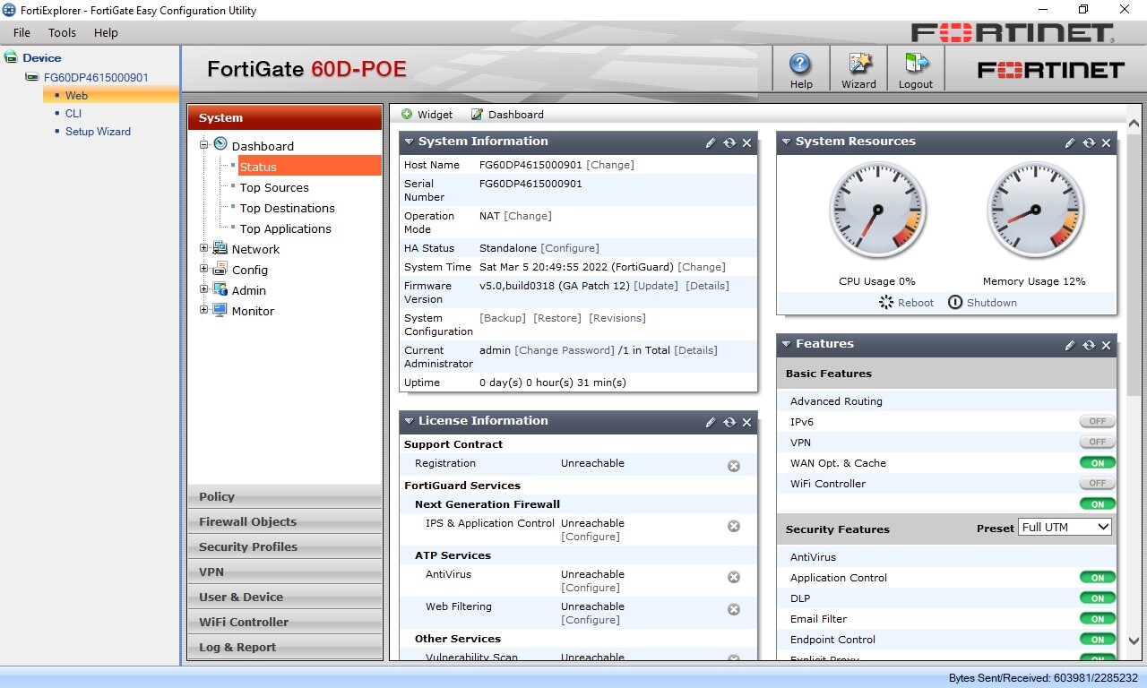
Task: Click the Device icon in left tree
Action: coord(11,57)
